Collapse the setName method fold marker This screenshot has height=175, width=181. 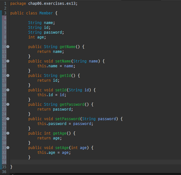pyautogui.click(x=8, y=61)
